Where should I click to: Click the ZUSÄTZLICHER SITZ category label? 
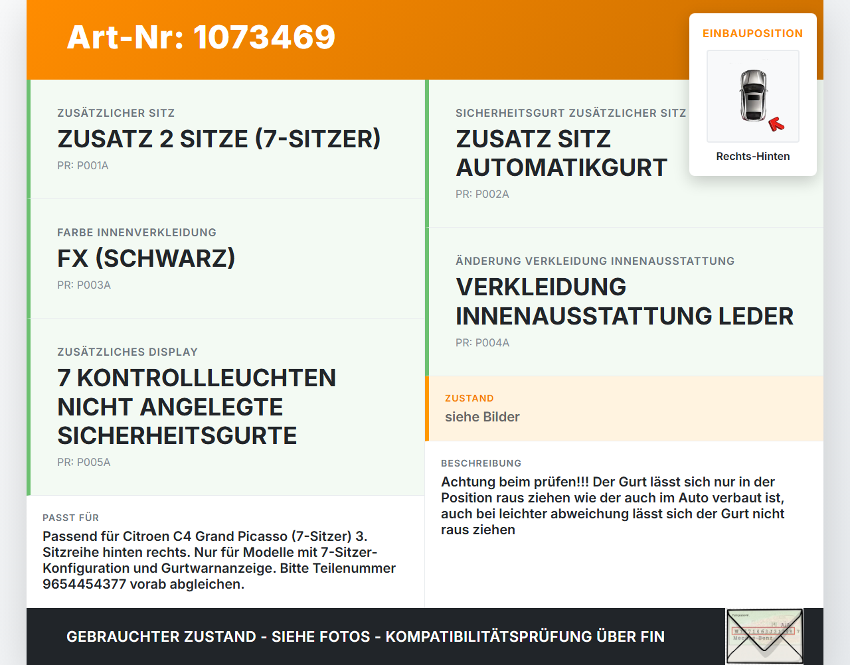(x=116, y=113)
